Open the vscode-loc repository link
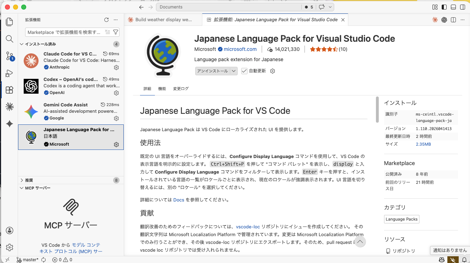Image resolution: width=470 pixels, height=263 pixels. (x=248, y=227)
